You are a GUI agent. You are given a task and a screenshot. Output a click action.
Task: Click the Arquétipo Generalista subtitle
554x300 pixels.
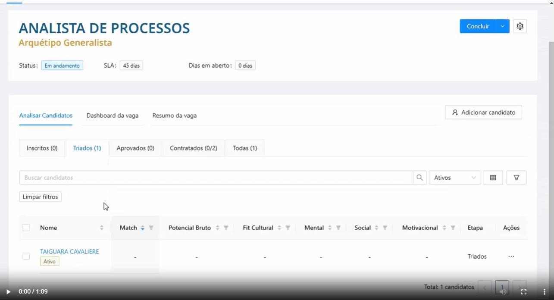tap(65, 43)
